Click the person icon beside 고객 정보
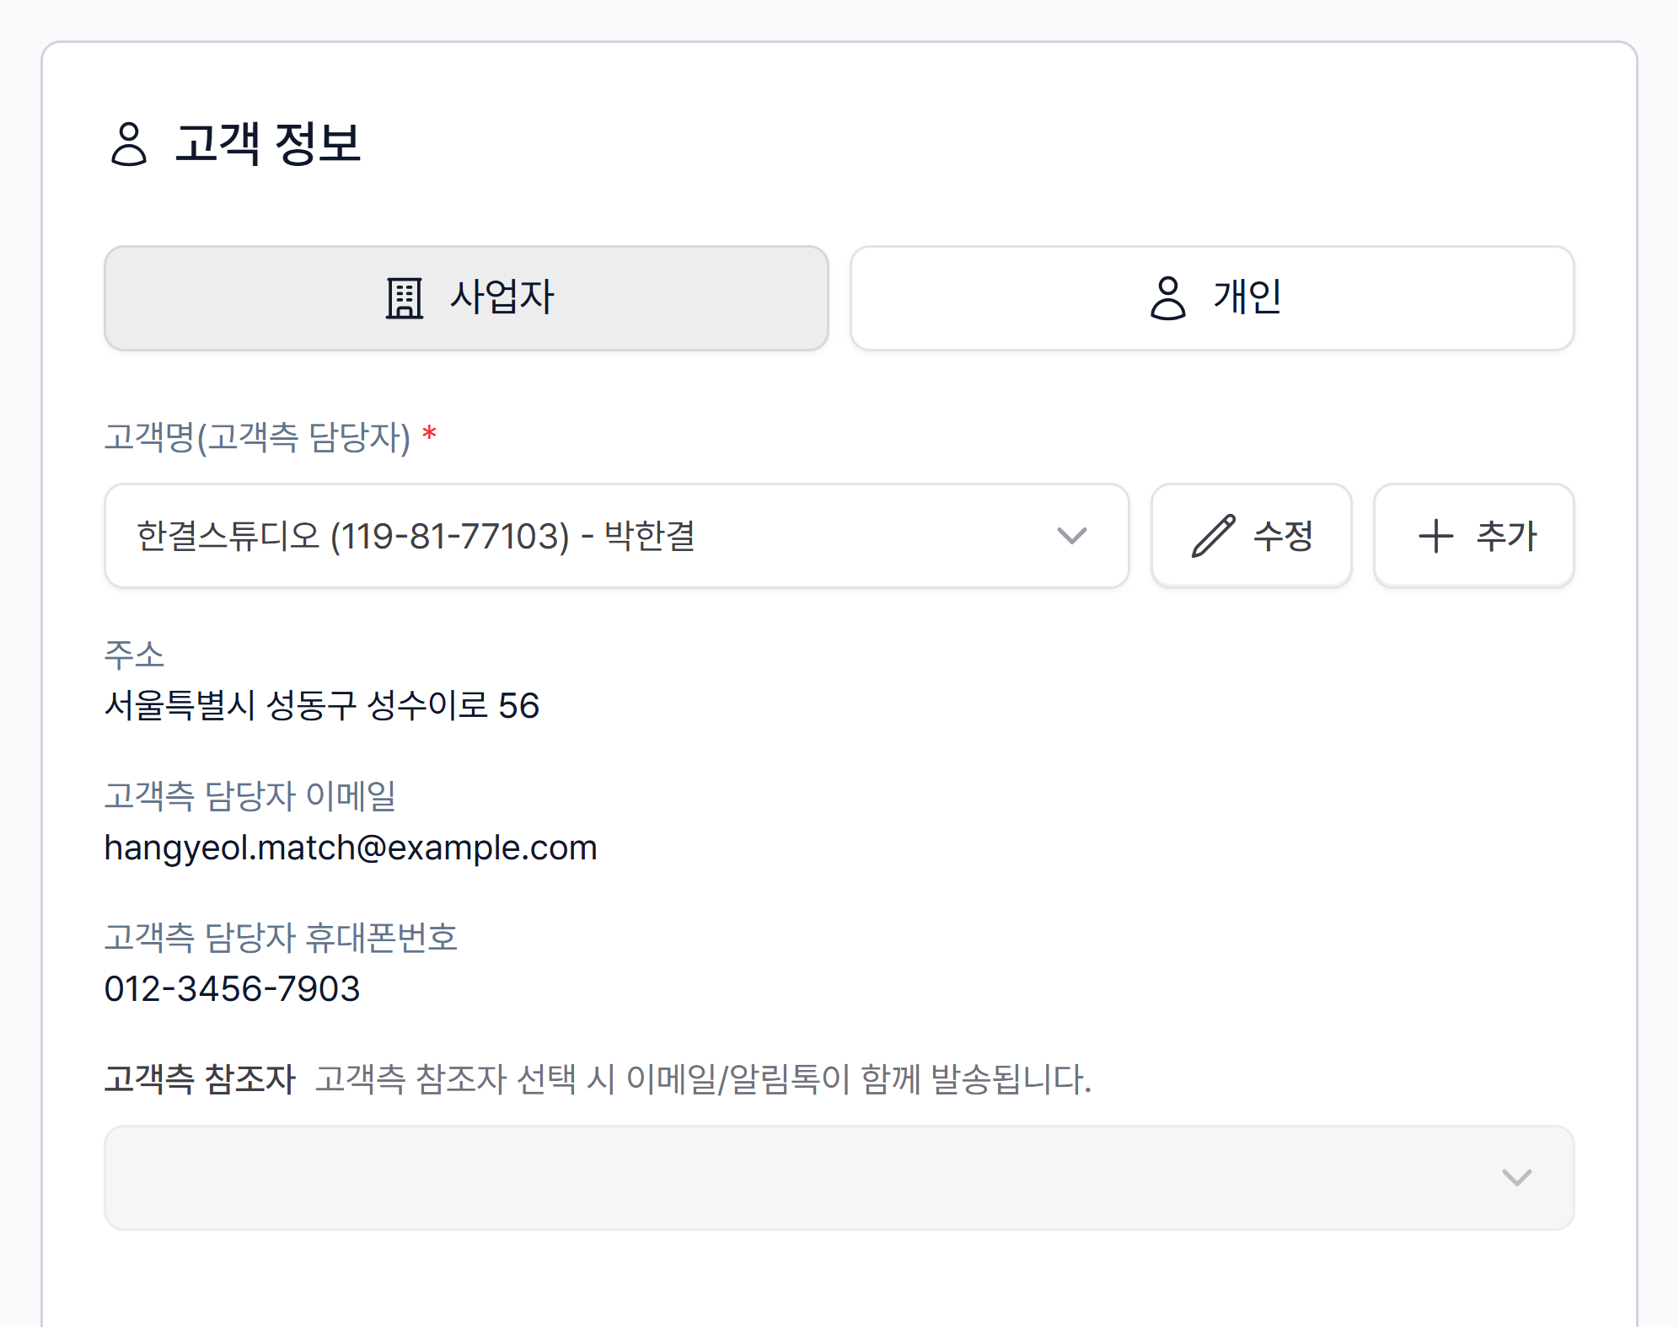1679x1327 pixels. click(129, 143)
